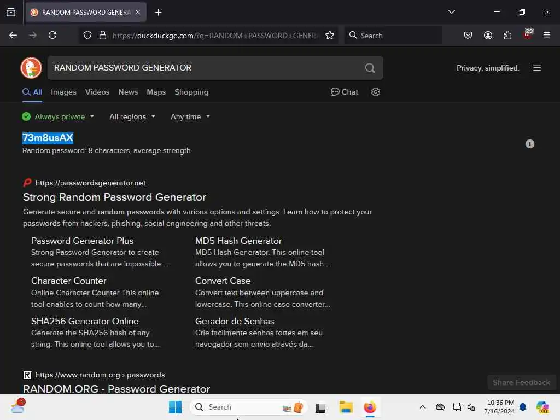Open Gerador de Senhas sublink
Screen dimensions: 560x420
click(x=234, y=322)
